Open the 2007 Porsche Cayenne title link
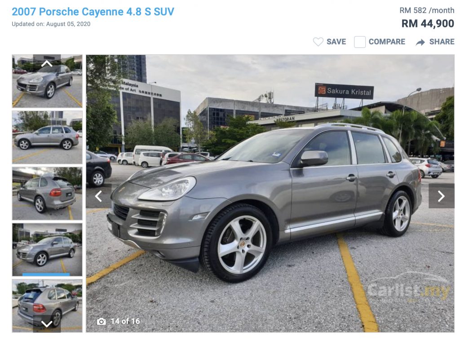 93,12
